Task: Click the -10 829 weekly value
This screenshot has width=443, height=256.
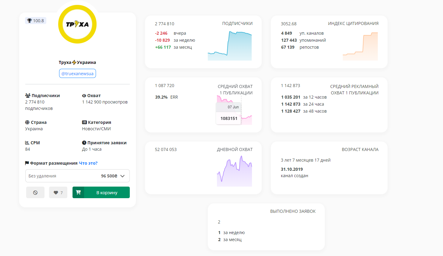Action: [162, 40]
